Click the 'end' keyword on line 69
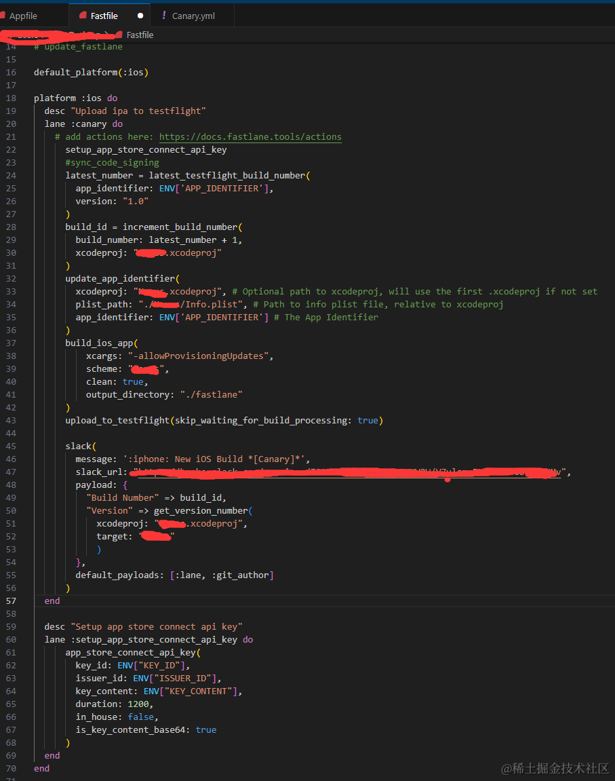 (52, 756)
